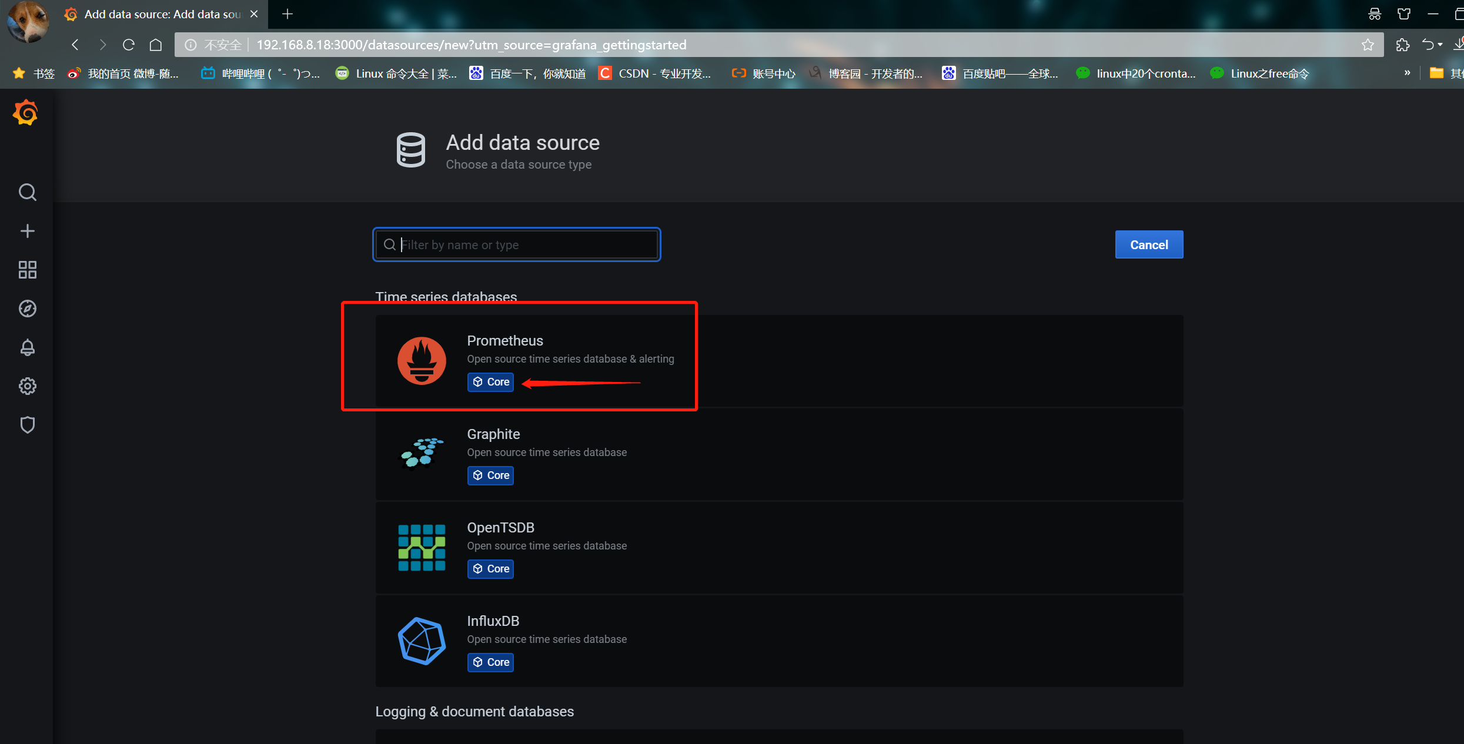Image resolution: width=1464 pixels, height=744 pixels.
Task: Focus the Filter by name or type field
Action: point(516,244)
